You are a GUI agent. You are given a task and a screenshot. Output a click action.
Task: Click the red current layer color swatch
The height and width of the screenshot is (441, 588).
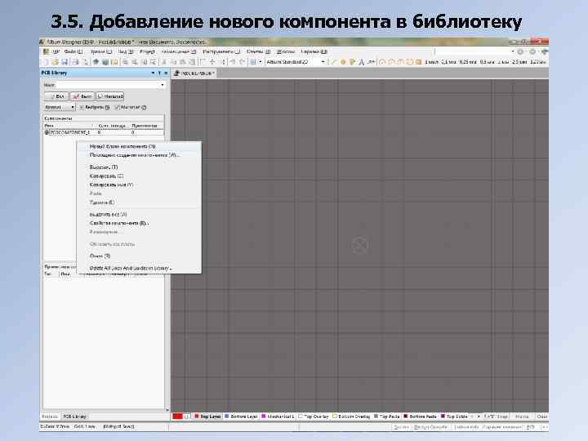177,416
